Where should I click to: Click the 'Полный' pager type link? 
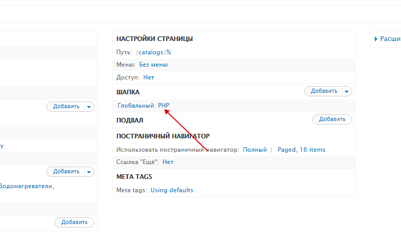point(255,150)
